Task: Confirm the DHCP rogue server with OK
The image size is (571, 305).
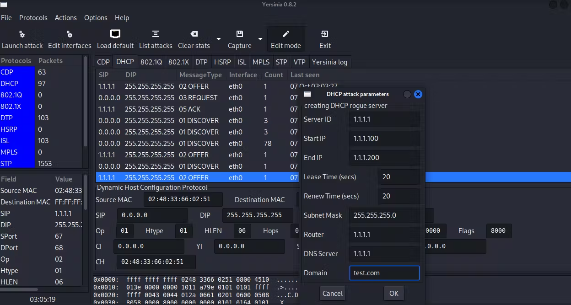Action: 393,293
